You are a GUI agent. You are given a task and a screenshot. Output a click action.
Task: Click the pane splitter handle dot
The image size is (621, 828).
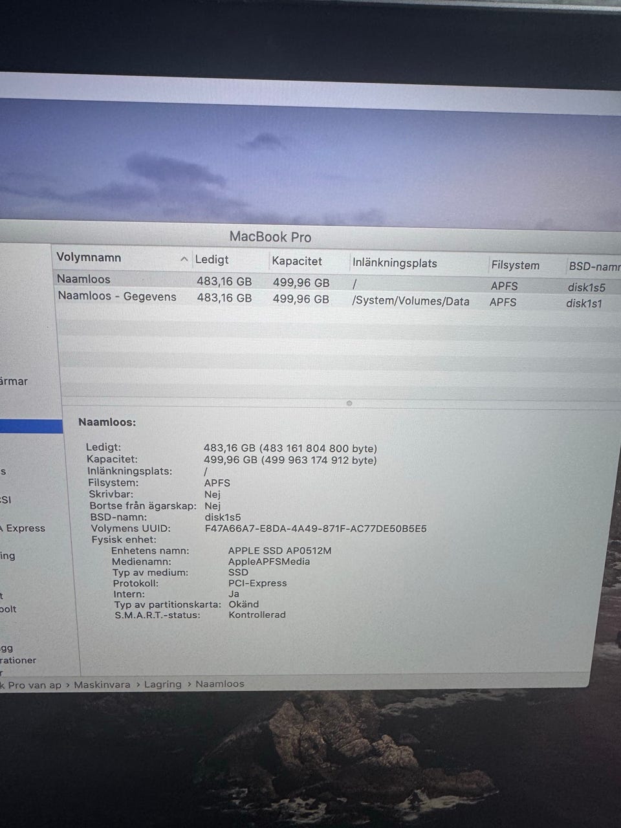pos(349,403)
